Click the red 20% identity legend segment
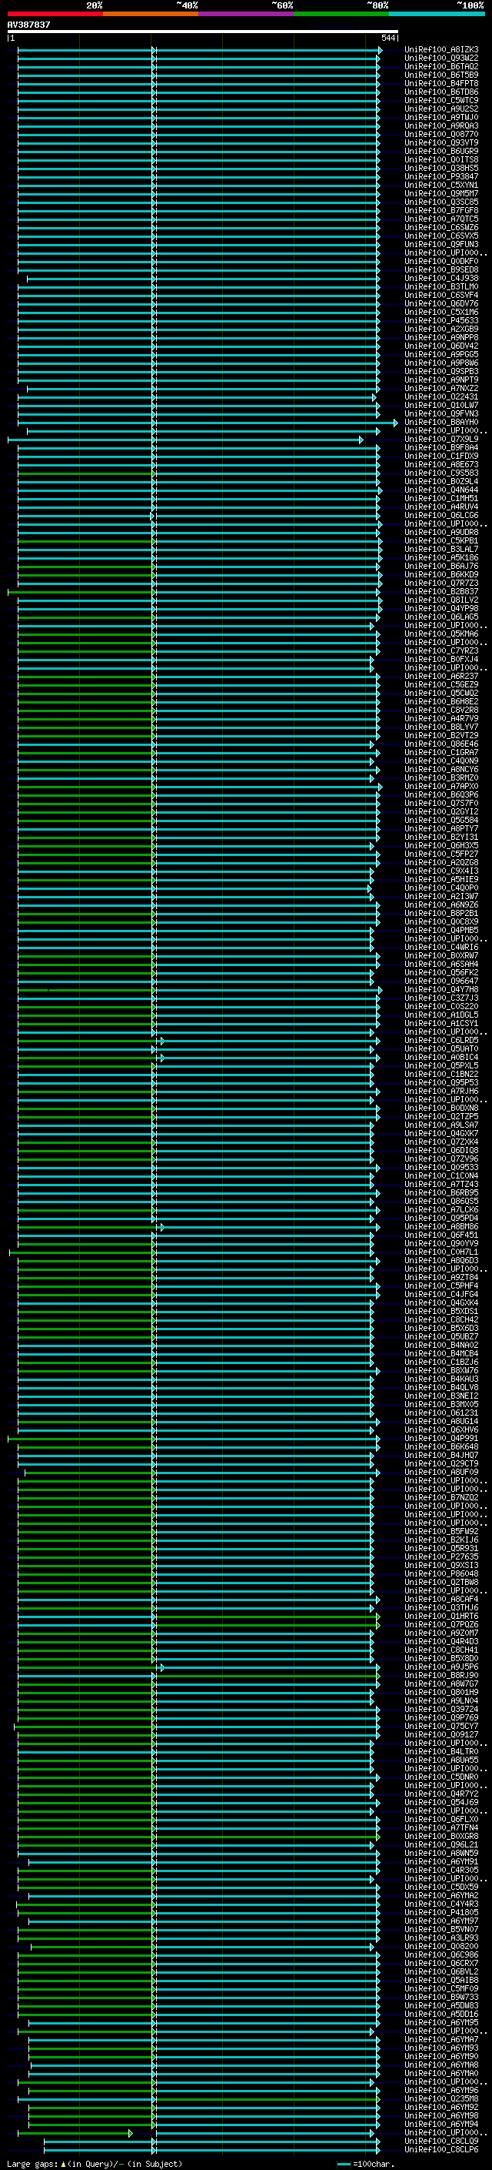Image resolution: width=492 pixels, height=2170 pixels. coord(55,14)
